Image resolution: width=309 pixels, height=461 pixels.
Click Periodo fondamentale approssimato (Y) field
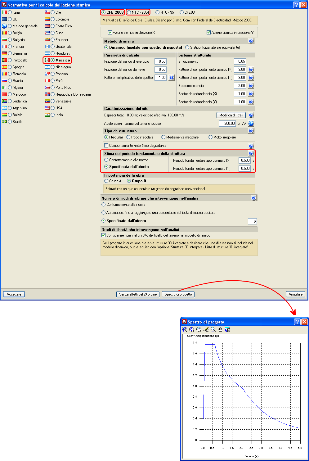(244, 169)
